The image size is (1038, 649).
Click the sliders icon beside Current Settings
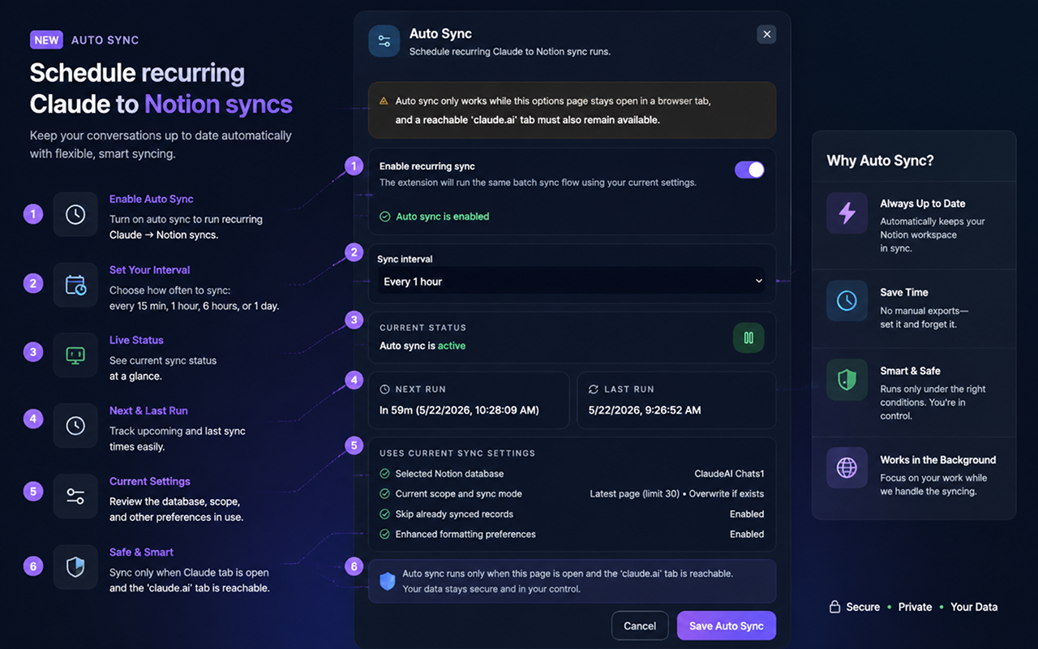point(75,496)
